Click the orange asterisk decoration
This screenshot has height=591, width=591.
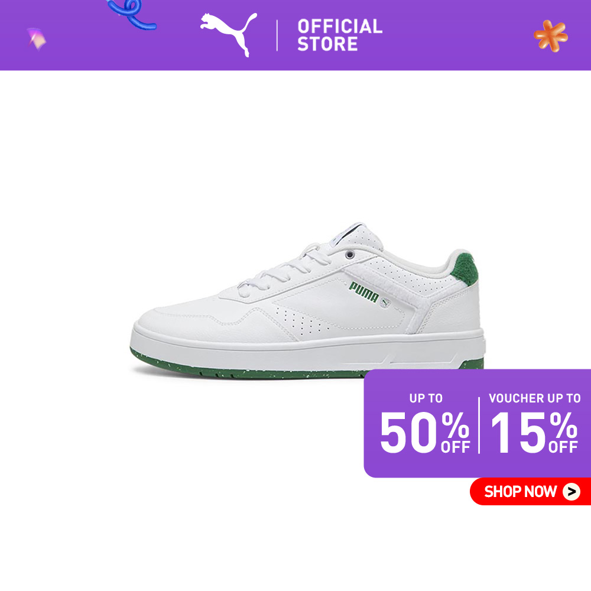551,36
